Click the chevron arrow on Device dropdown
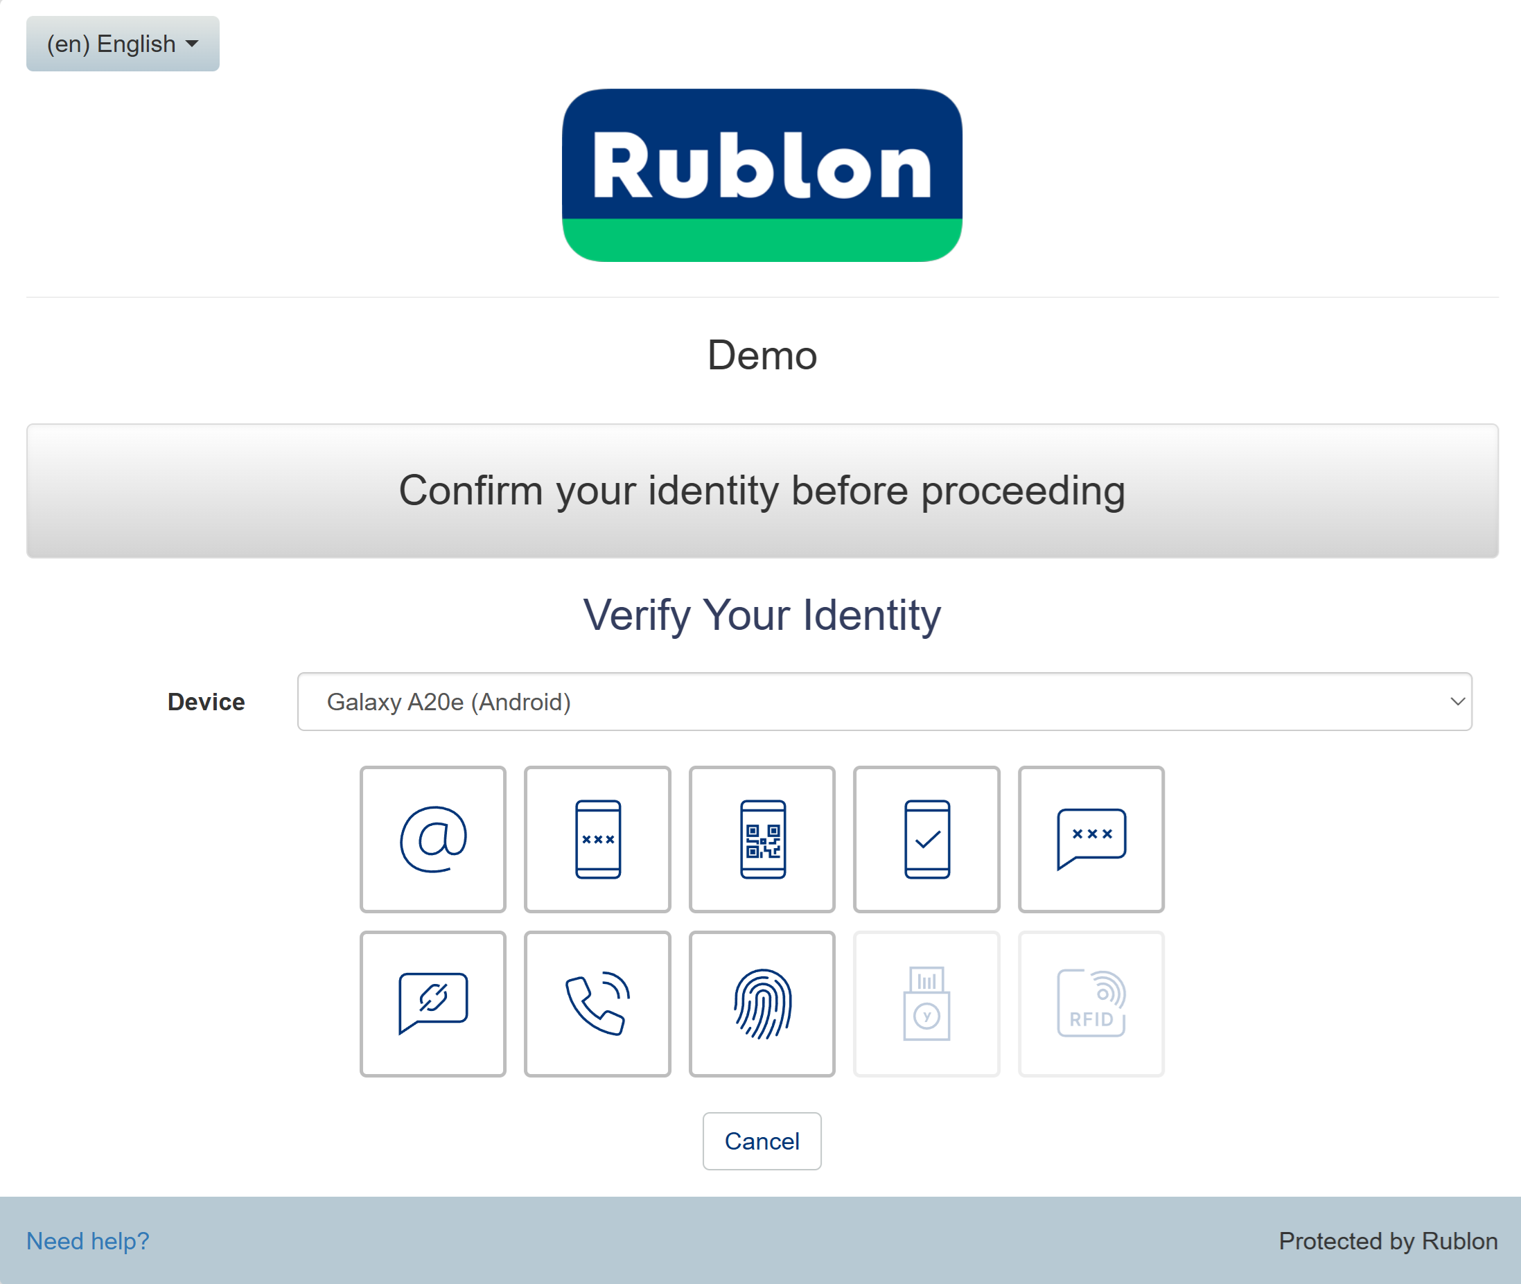 (1457, 702)
